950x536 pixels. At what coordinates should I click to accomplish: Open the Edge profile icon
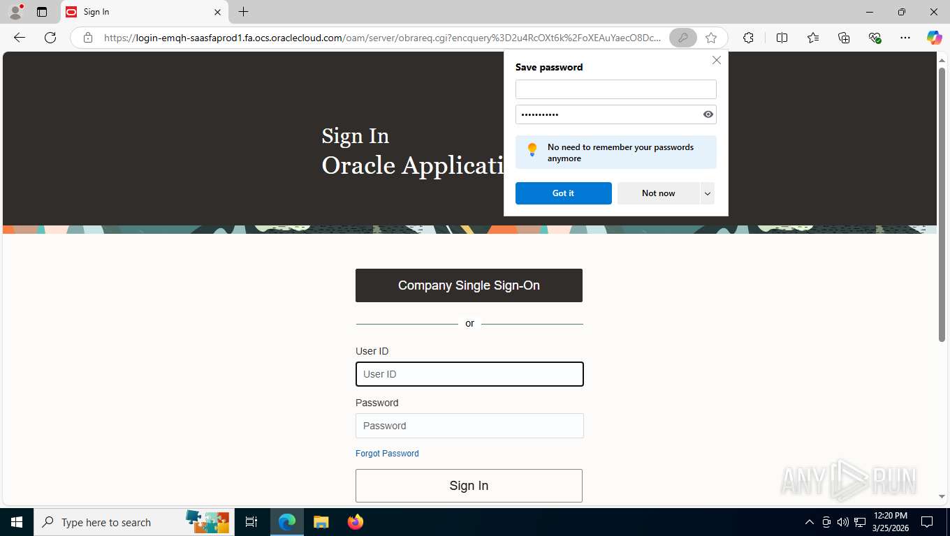(x=15, y=12)
